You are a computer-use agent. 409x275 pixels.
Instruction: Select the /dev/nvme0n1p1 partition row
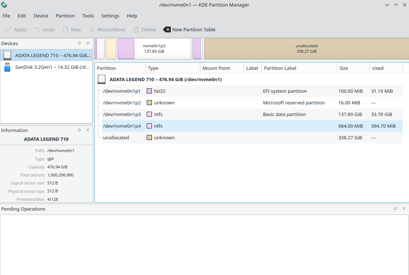pos(252,91)
